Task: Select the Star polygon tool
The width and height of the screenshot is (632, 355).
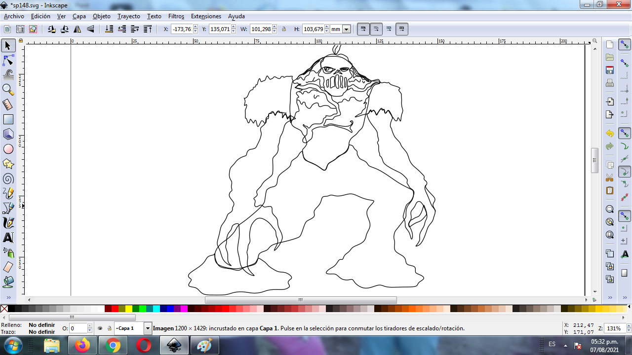Action: pyautogui.click(x=8, y=164)
